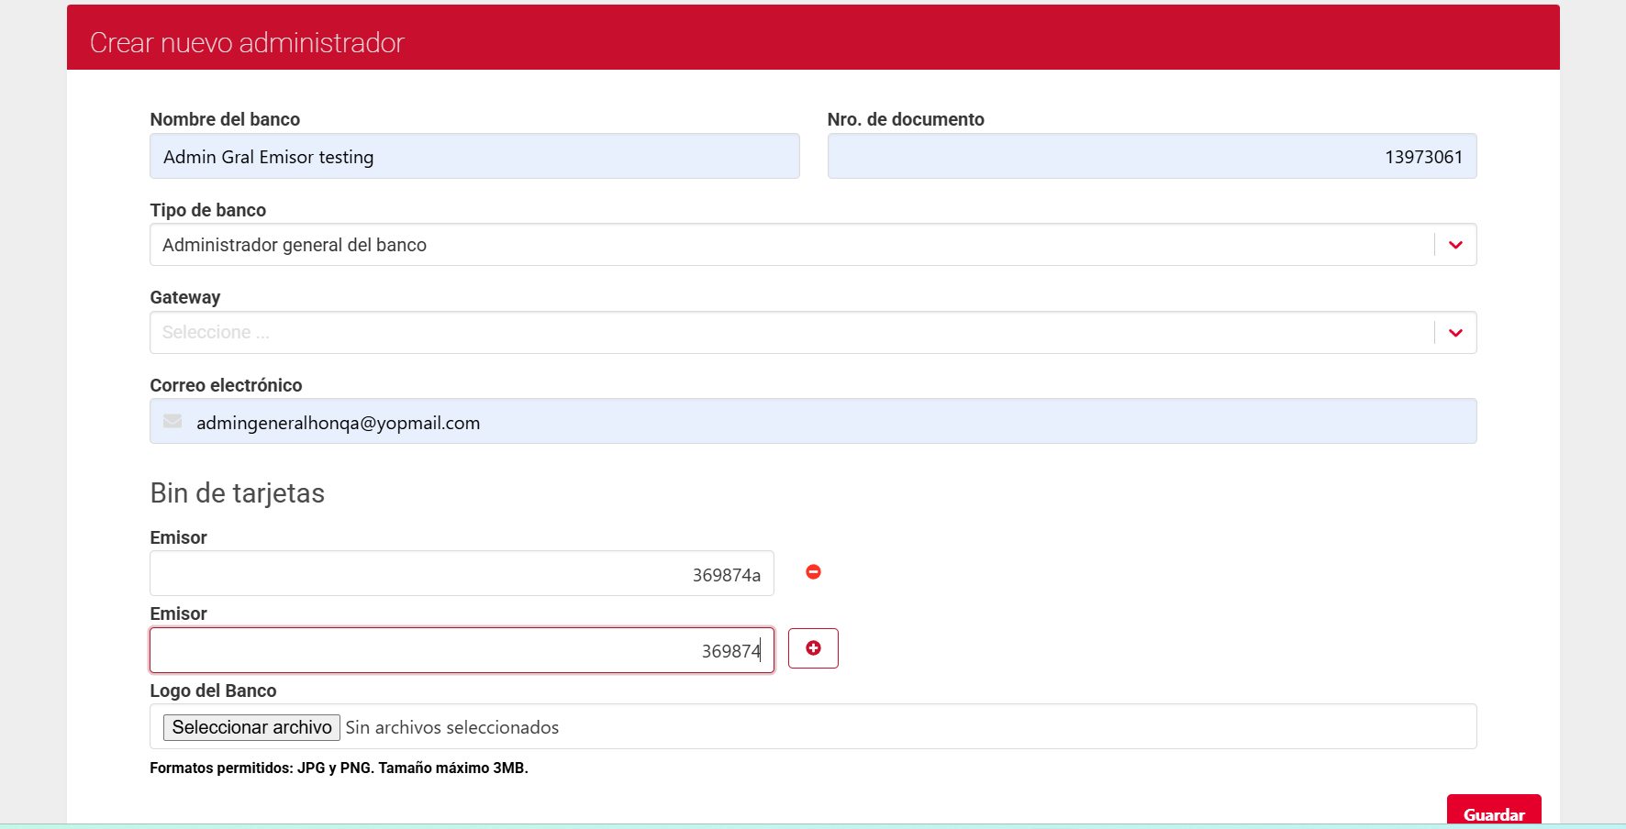Click the focused second Emisor field
Viewport: 1626px width, 829px height.
tap(462, 651)
